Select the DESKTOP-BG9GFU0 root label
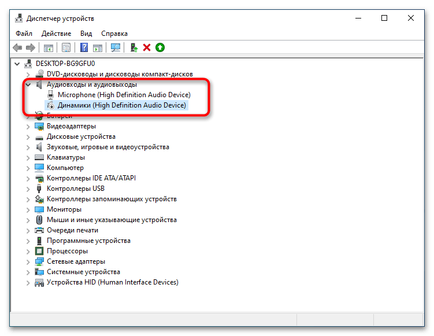The image size is (434, 336). pos(65,64)
